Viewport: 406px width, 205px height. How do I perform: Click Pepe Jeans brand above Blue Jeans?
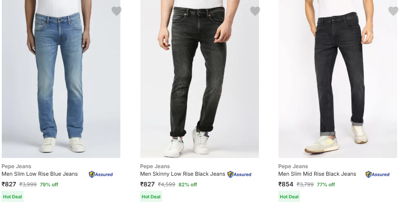[x=17, y=166]
